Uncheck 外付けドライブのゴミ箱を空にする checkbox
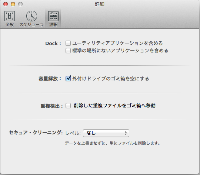The width and height of the screenshot is (200, 175). coord(68,79)
